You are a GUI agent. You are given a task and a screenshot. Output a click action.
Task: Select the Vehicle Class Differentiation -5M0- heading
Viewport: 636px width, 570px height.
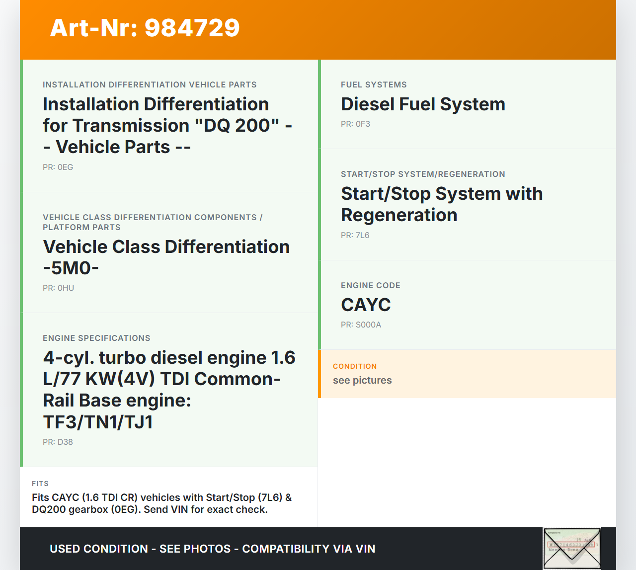[x=166, y=257]
